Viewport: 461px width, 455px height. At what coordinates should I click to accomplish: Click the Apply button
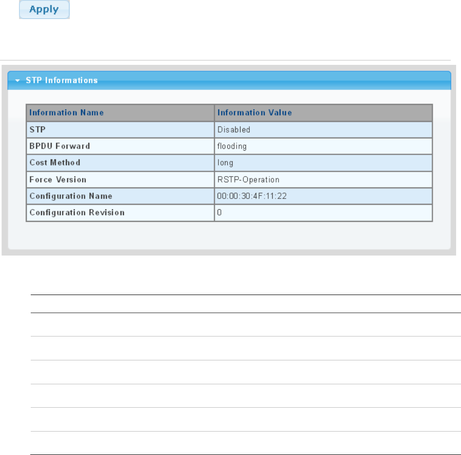click(x=44, y=9)
